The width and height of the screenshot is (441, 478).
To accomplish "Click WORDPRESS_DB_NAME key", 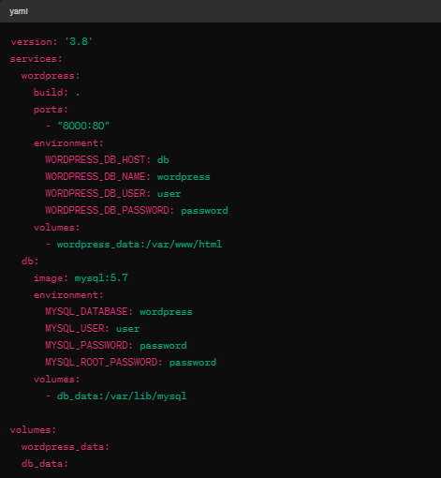I will click(x=96, y=177).
